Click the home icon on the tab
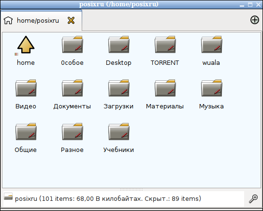263x211 pixels. pyautogui.click(x=8, y=20)
